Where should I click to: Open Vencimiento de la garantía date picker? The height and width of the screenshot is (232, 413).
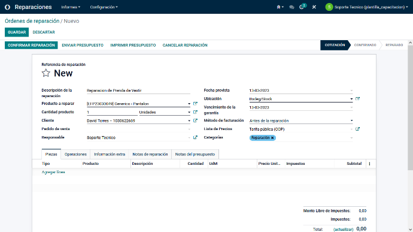351,107
